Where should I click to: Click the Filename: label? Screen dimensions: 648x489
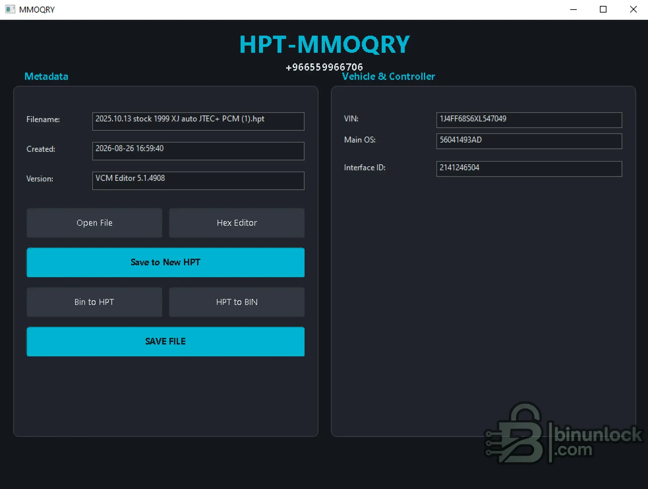43,119
